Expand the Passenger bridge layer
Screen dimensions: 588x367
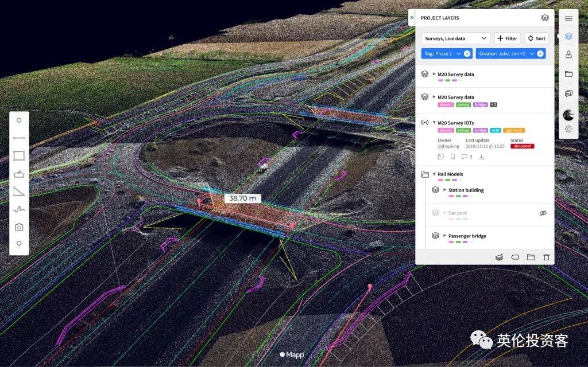coord(445,235)
